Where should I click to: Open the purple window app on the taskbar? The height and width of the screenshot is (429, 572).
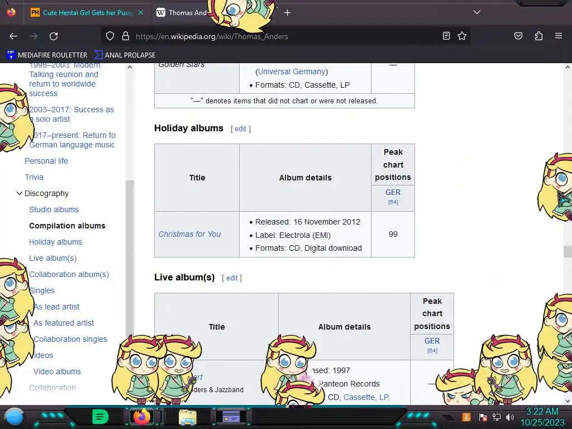click(231, 417)
